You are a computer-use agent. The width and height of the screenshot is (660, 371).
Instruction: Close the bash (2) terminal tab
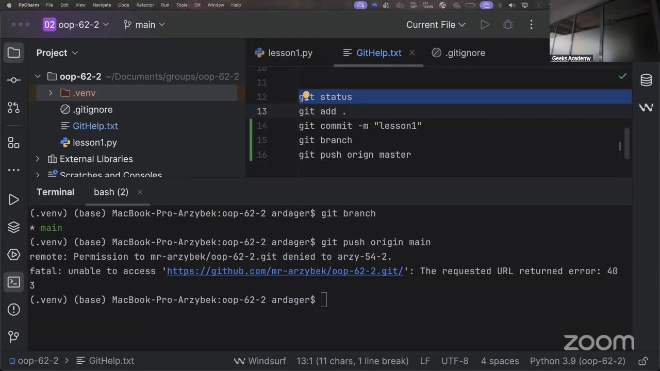click(x=140, y=192)
